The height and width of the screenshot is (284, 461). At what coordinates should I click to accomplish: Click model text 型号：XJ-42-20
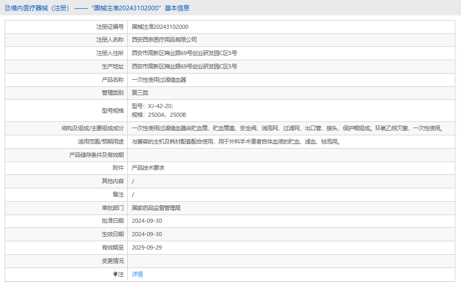click(152, 106)
